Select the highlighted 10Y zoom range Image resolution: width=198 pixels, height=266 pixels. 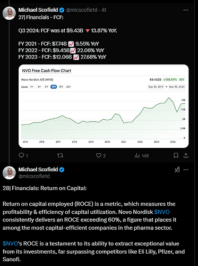(54, 87)
